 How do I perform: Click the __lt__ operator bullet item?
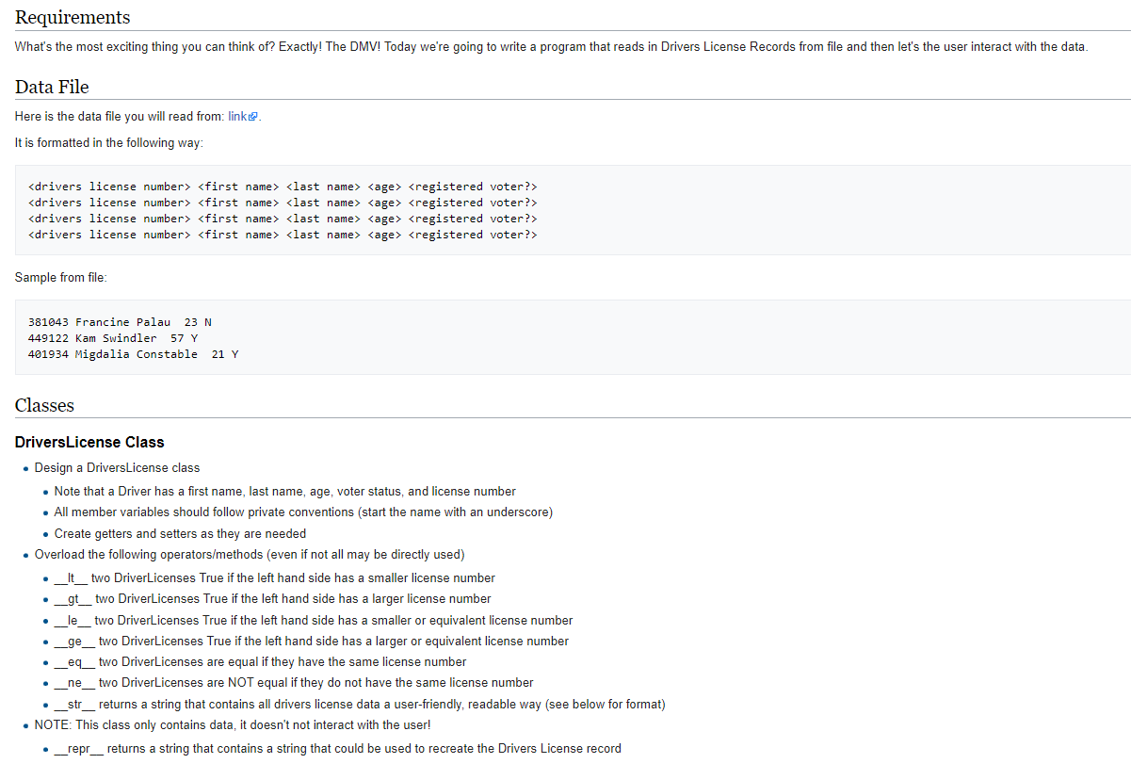[274, 577]
